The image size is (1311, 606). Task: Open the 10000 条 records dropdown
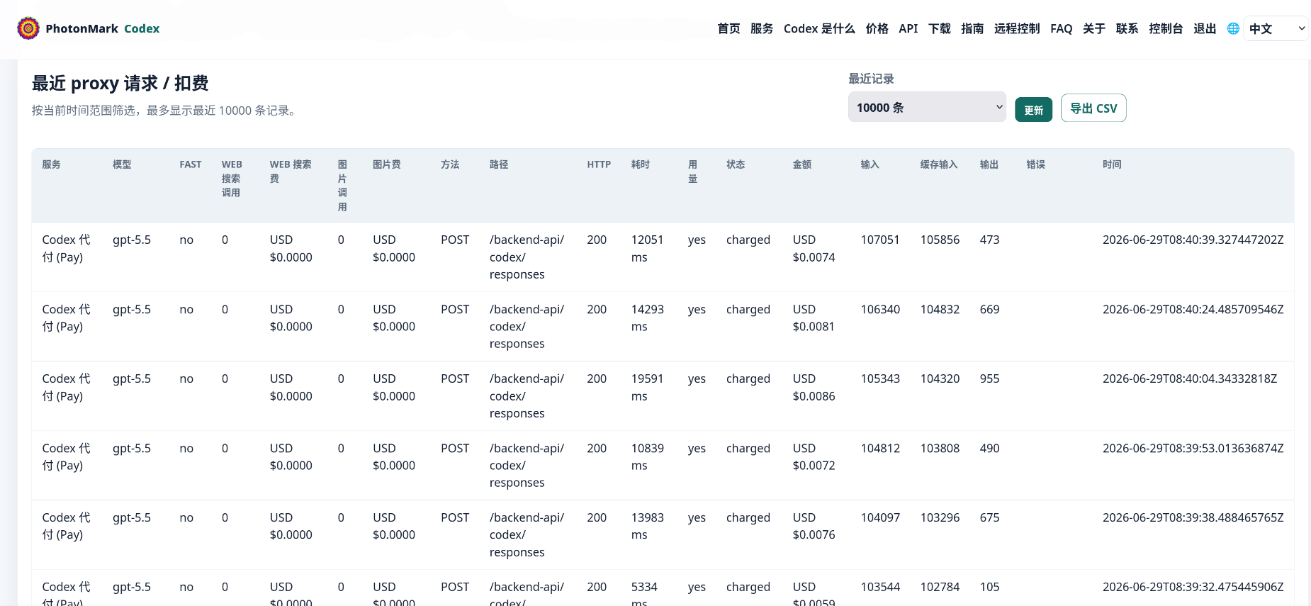coord(927,107)
